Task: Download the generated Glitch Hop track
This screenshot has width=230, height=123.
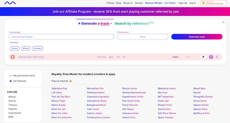Action: tap(211, 57)
